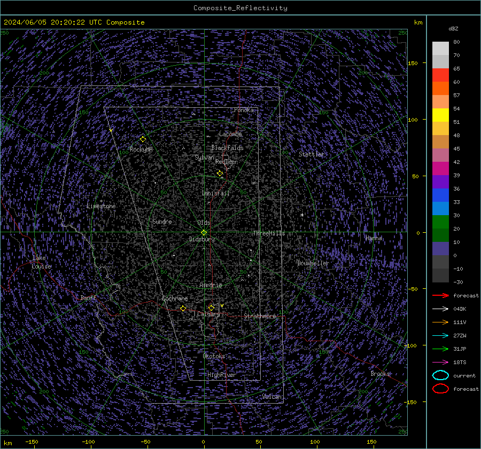Click the white 04DK arrow in legend
Image resolution: width=481 pixels, height=449 pixels.
click(x=440, y=309)
